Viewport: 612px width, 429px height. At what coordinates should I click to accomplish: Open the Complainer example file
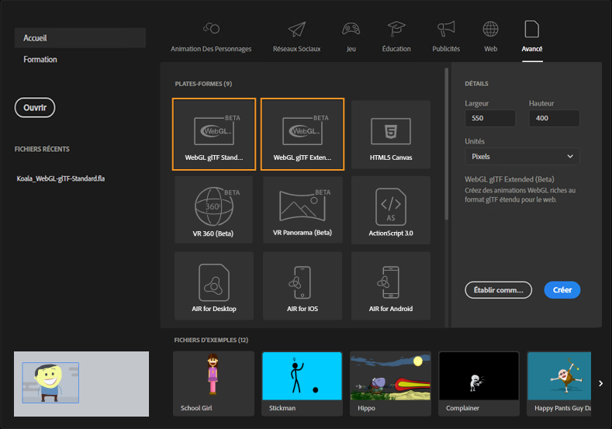(x=479, y=383)
